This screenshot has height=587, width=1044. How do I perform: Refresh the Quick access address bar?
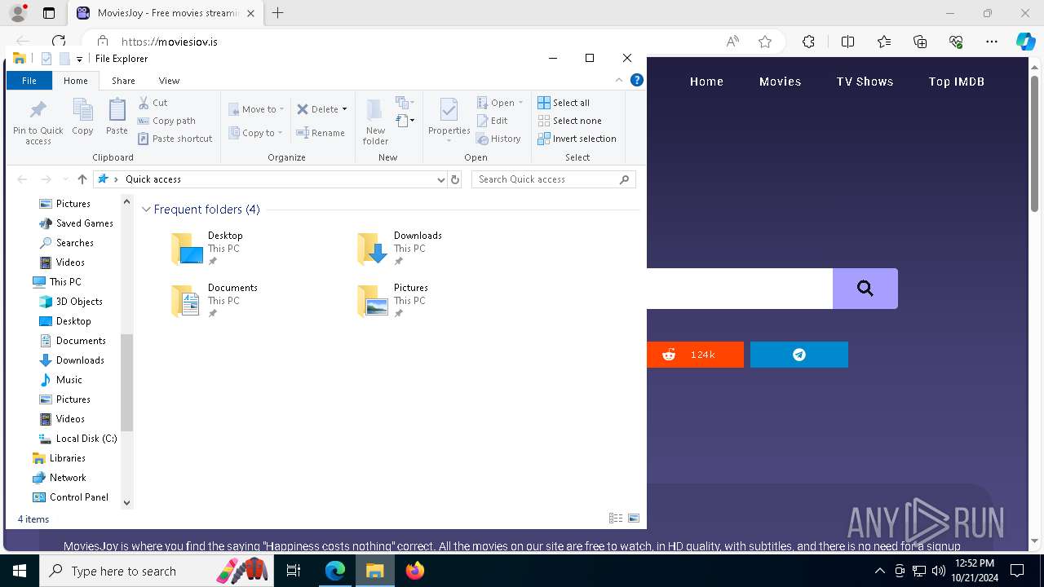coord(455,179)
